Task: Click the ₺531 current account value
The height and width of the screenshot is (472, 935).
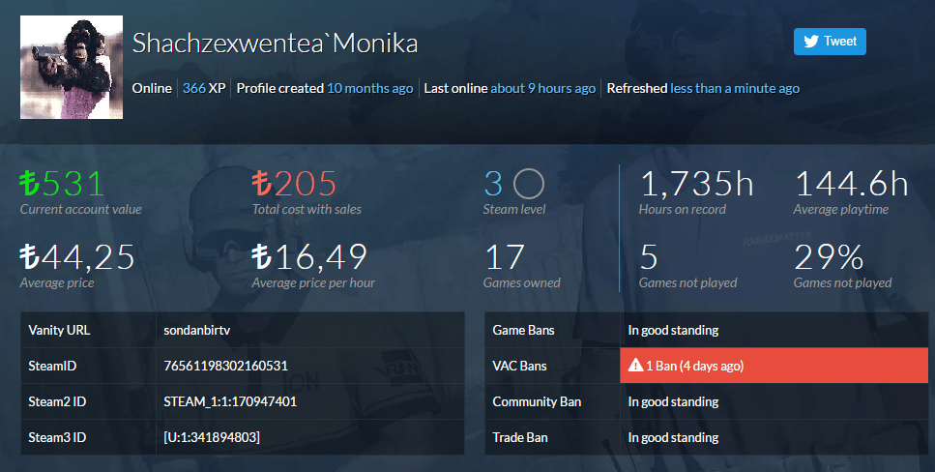Action: [x=62, y=184]
